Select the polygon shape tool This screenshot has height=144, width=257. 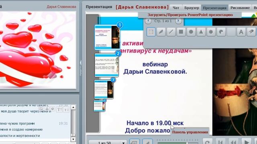pyautogui.click(x=211, y=32)
